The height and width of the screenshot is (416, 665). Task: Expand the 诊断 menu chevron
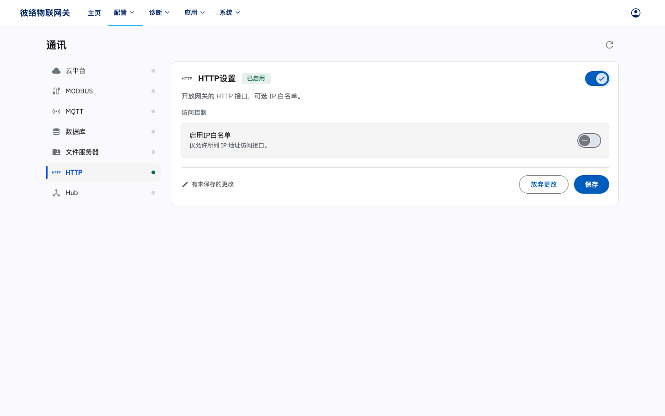[167, 12]
